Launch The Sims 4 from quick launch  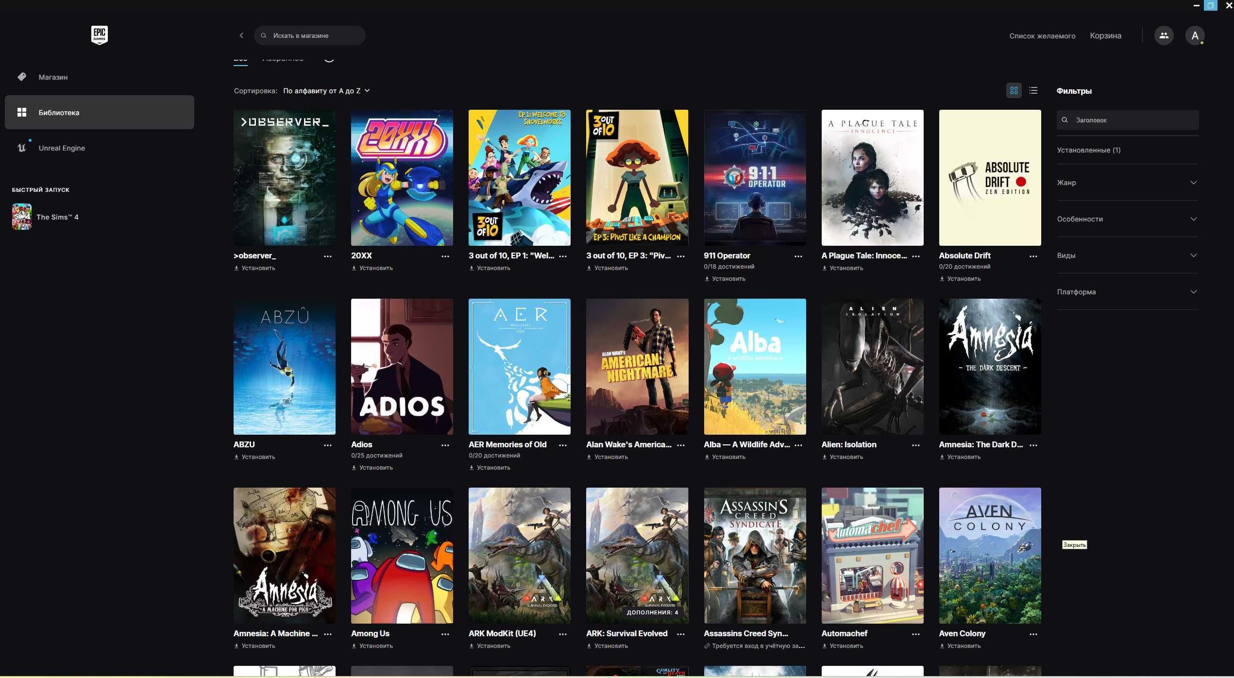(x=46, y=217)
